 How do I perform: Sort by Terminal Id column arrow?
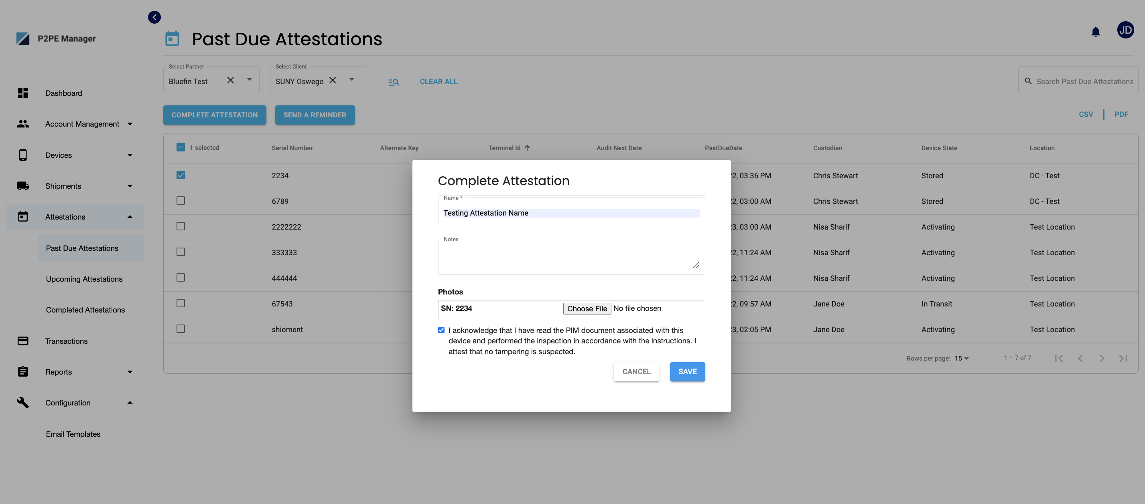point(527,148)
